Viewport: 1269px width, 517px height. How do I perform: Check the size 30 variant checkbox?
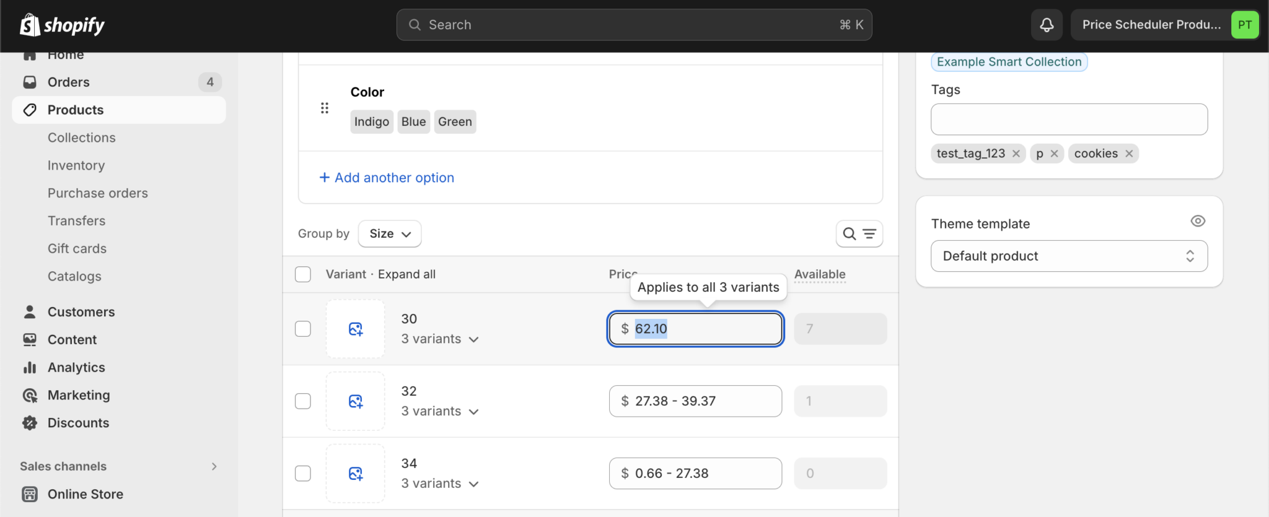pyautogui.click(x=303, y=329)
